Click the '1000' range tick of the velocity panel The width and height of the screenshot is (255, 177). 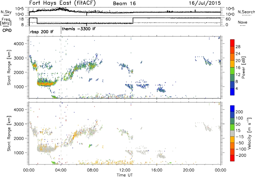18,153
